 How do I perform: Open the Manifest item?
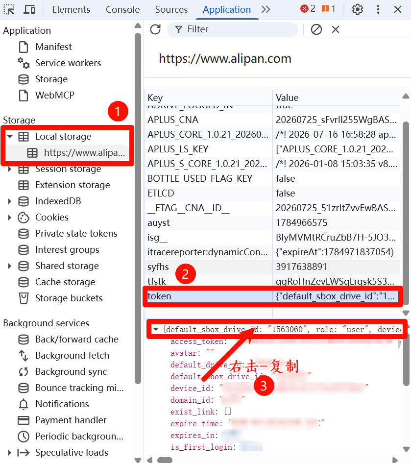(53, 47)
